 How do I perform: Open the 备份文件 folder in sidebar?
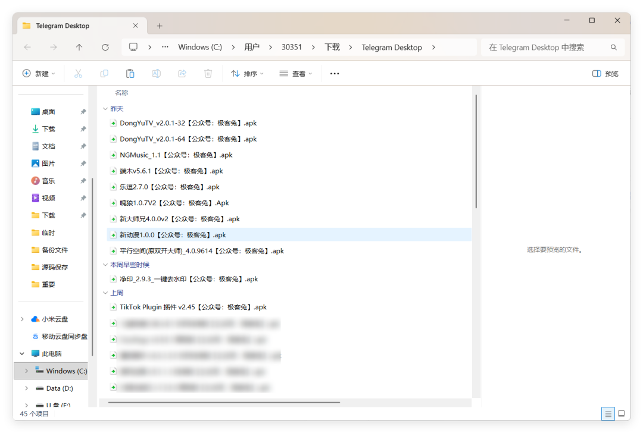(55, 250)
